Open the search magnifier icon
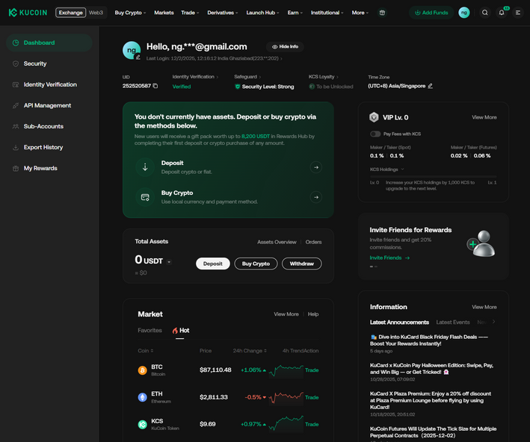The width and height of the screenshot is (530, 442). pyautogui.click(x=484, y=13)
